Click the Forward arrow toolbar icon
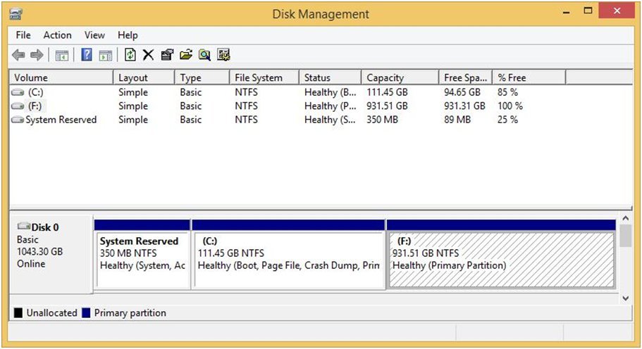This screenshot has width=642, height=349. (x=37, y=55)
